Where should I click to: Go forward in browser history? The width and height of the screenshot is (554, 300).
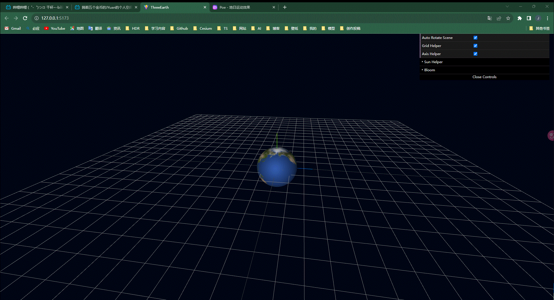coord(16,18)
